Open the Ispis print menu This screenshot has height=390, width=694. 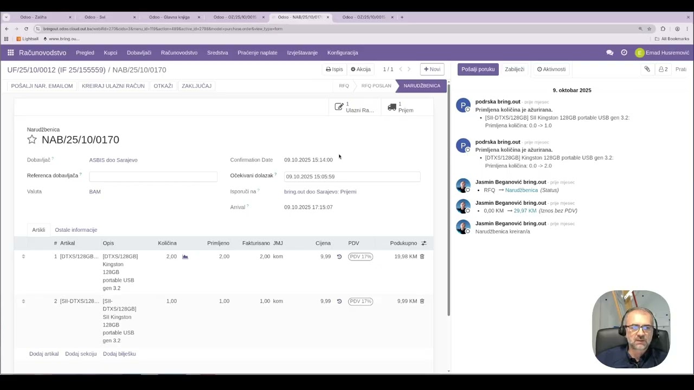coord(335,69)
